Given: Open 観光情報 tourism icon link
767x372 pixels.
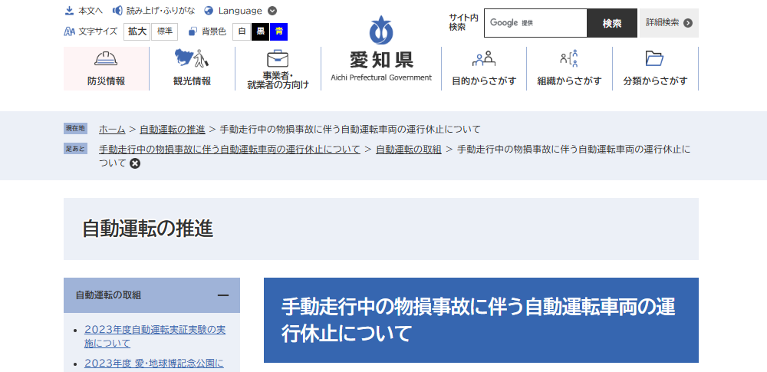Looking at the screenshot, I should [x=191, y=59].
